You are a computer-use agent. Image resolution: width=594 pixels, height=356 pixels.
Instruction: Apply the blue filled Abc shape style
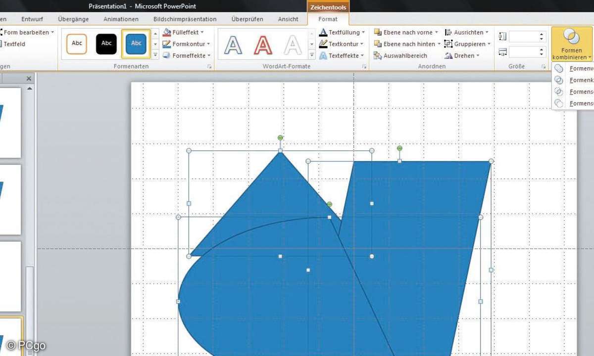click(x=136, y=44)
